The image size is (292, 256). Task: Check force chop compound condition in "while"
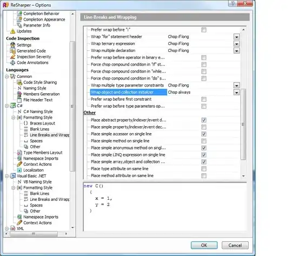tap(204, 71)
